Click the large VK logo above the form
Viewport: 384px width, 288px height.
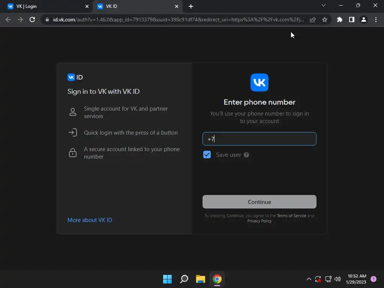pyautogui.click(x=259, y=82)
